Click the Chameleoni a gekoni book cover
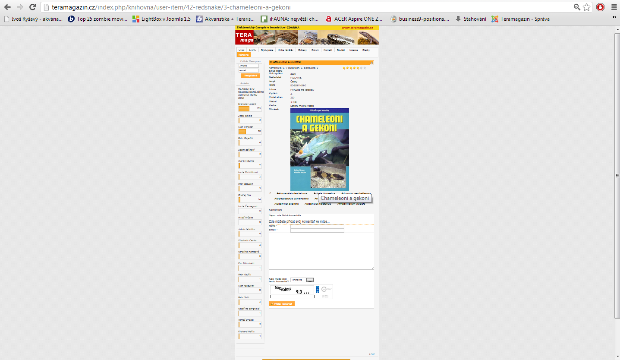 (319, 149)
